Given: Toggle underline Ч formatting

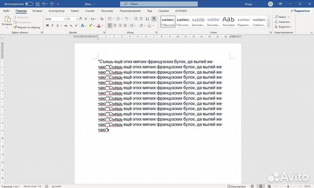Looking at the screenshot, I should 58,25.
